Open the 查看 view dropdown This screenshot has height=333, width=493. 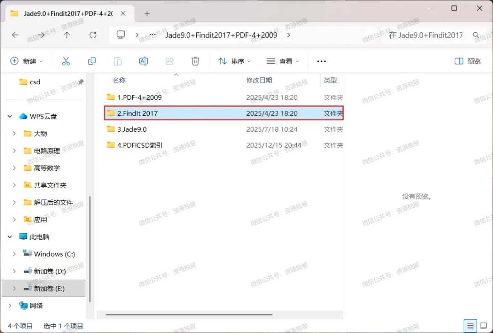[x=283, y=61]
